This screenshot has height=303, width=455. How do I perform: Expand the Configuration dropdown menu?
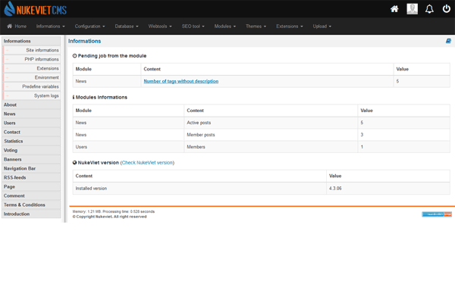tap(89, 27)
